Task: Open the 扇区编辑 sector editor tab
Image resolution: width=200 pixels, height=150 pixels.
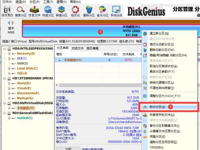Action: click(92, 48)
